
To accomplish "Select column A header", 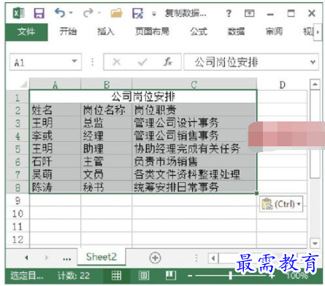I will pyautogui.click(x=55, y=85).
